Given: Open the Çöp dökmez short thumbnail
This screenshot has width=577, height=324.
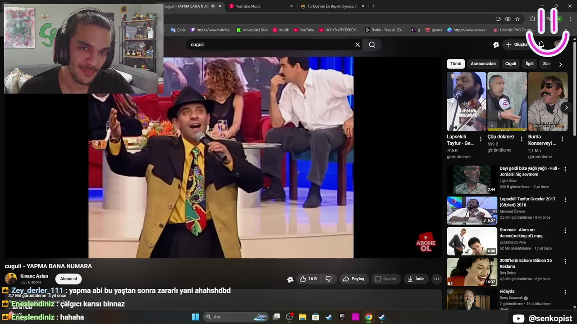Looking at the screenshot, I should click(x=507, y=101).
